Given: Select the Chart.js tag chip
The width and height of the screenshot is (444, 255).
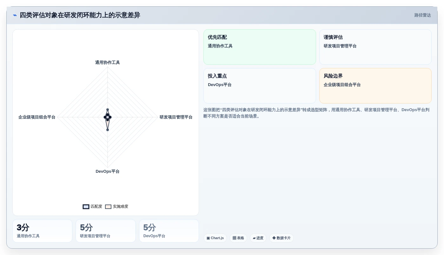Looking at the screenshot, I should (215, 238).
